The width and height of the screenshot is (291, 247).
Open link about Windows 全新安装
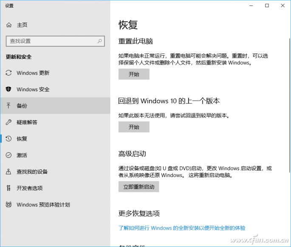tap(182, 228)
